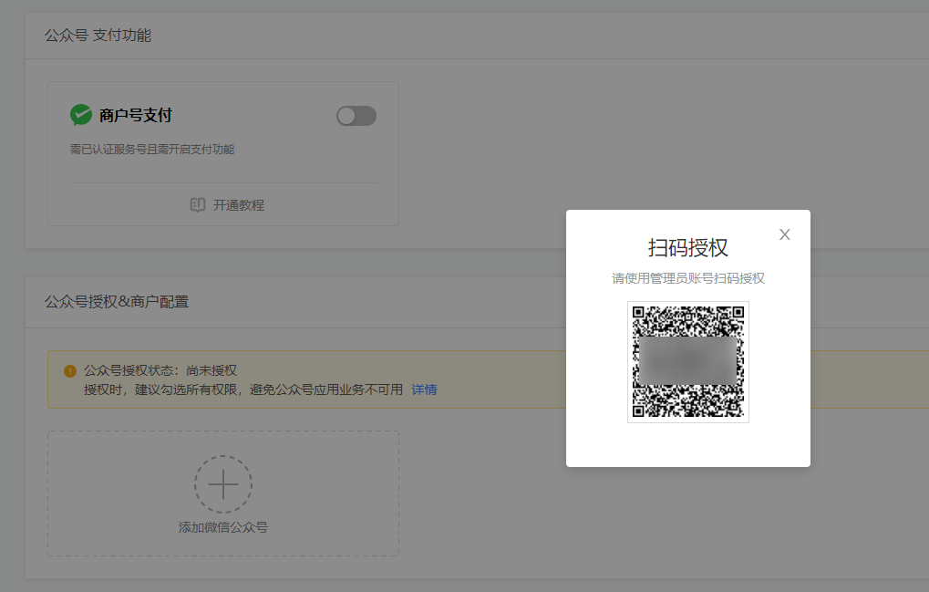This screenshot has height=592, width=929.
Task: Click the 添加微信公众号 label
Action: [223, 527]
